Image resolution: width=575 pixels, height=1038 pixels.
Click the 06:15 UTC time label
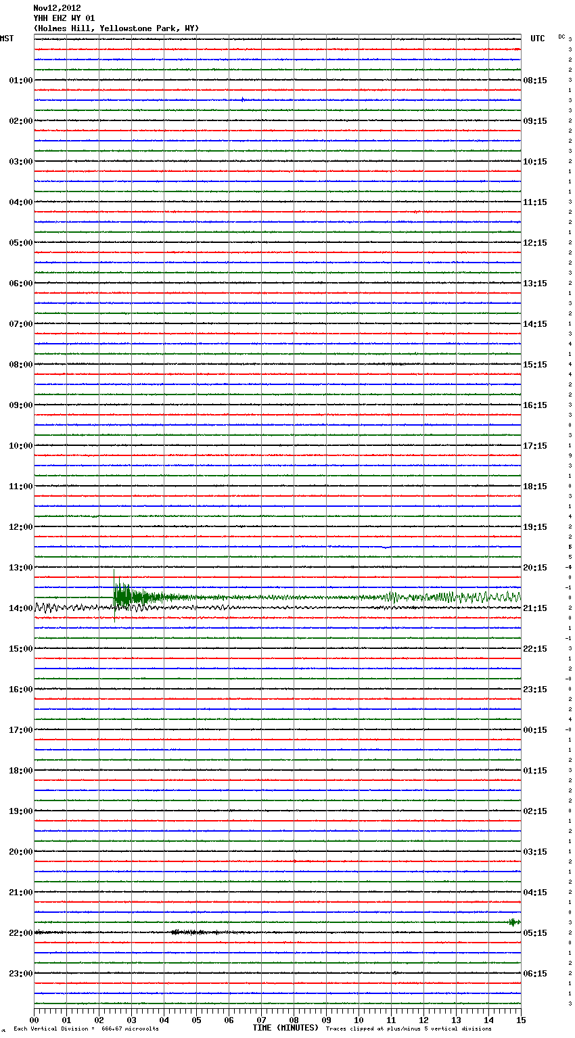click(535, 974)
